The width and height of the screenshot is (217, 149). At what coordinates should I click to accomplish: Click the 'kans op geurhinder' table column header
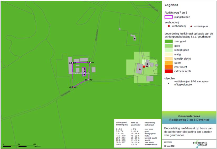(x=135, y=124)
